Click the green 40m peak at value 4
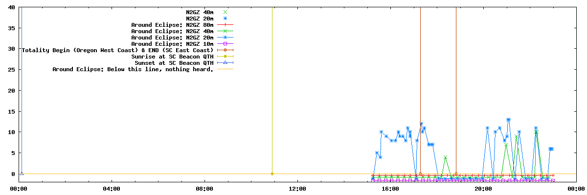Viewport: 587px width, 195px height. tap(445, 157)
